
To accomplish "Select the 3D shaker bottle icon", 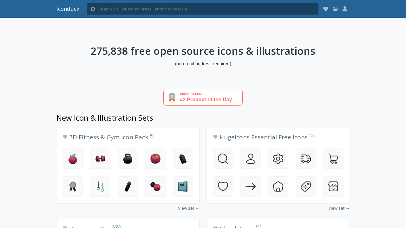I will pos(128,187).
